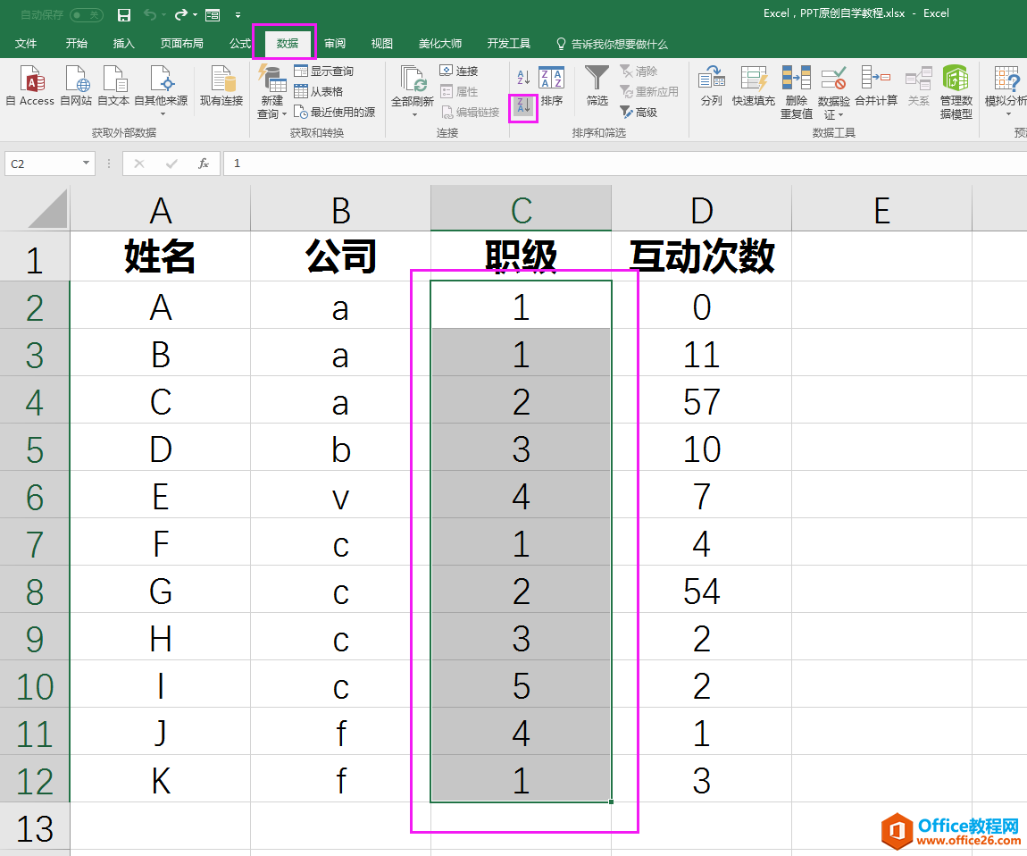Switch to the 审阅 tab
This screenshot has width=1027, height=856.
[335, 44]
